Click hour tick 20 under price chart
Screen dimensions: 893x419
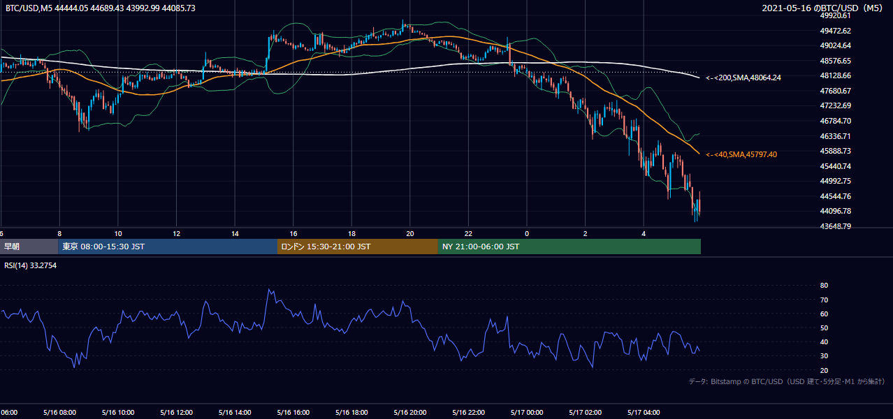pos(410,233)
